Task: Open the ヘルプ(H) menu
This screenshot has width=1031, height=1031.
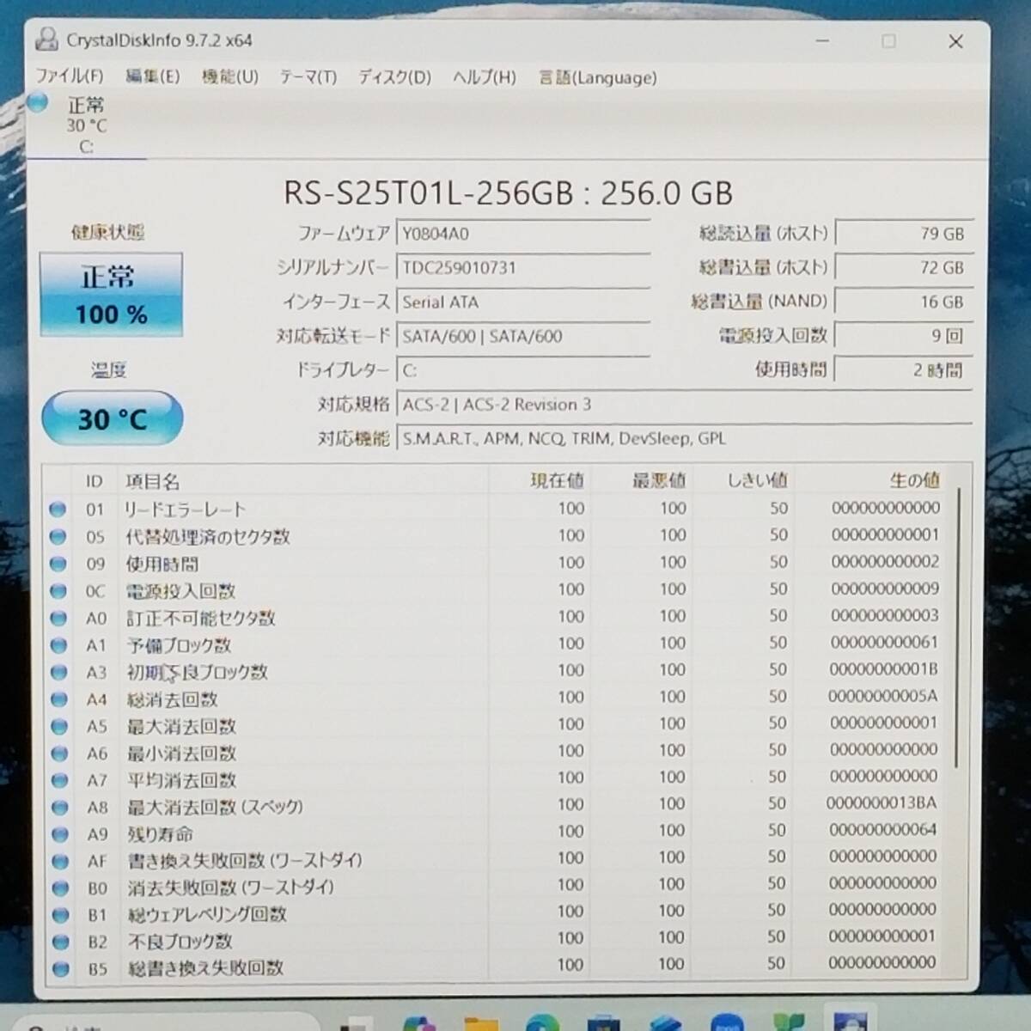Action: click(485, 77)
